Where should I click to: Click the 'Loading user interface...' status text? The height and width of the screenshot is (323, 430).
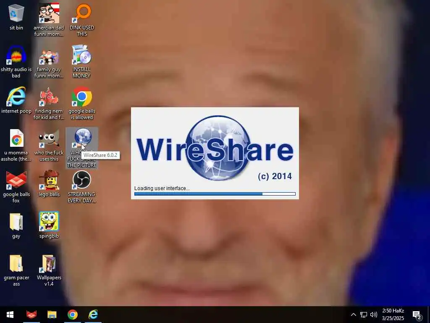click(162, 188)
